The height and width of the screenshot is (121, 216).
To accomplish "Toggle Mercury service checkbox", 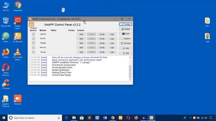I will 33,47.
